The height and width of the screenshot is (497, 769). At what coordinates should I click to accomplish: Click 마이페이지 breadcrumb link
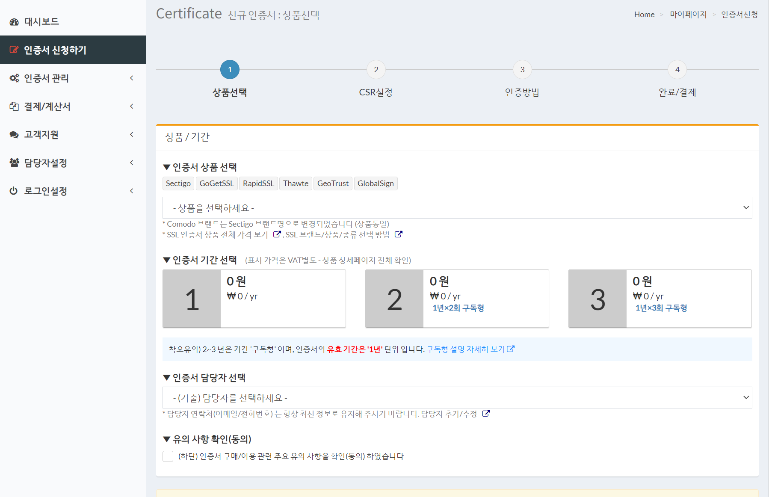point(688,15)
